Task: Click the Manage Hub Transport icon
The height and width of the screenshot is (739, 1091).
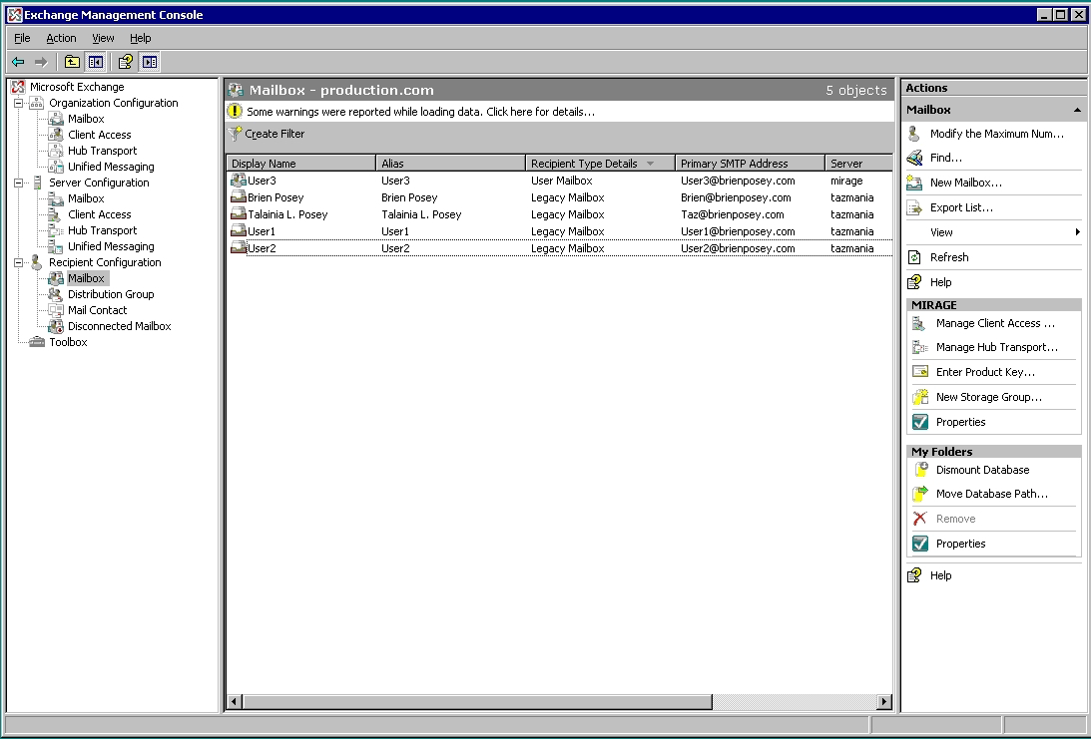Action: pos(920,348)
